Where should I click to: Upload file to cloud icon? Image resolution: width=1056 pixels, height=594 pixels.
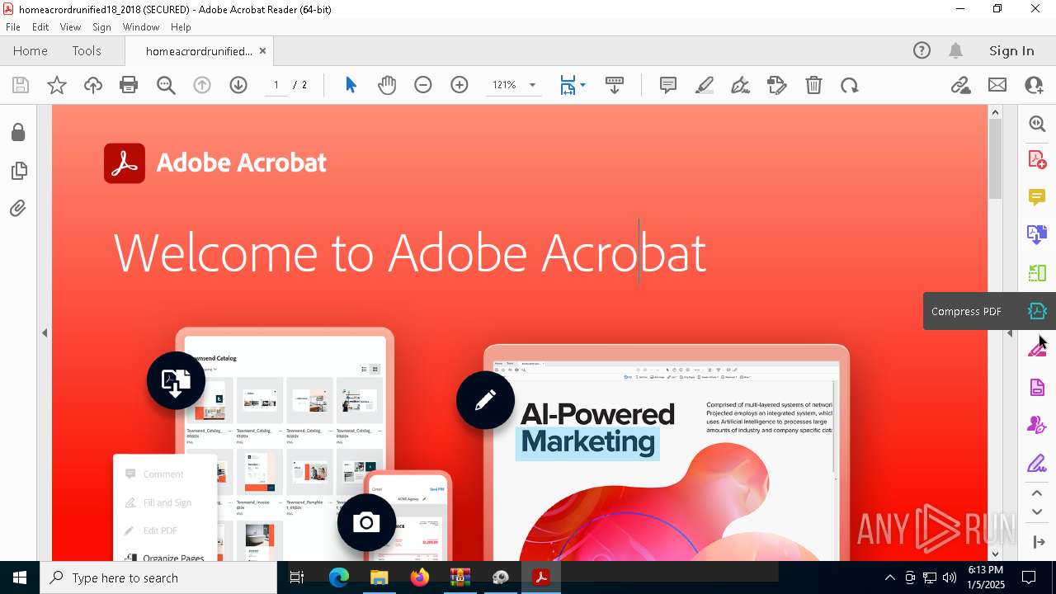[93, 85]
